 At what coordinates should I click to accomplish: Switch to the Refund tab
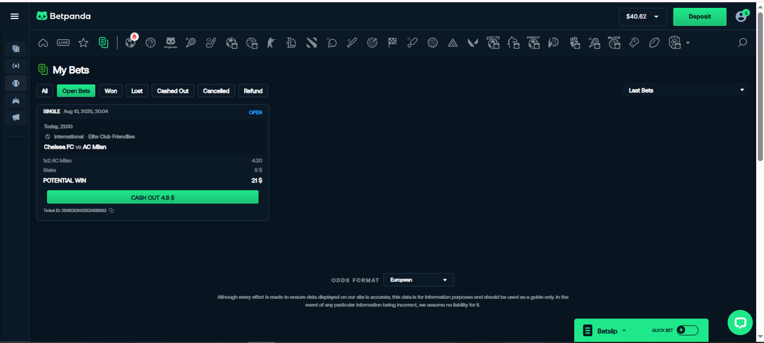[x=253, y=91]
